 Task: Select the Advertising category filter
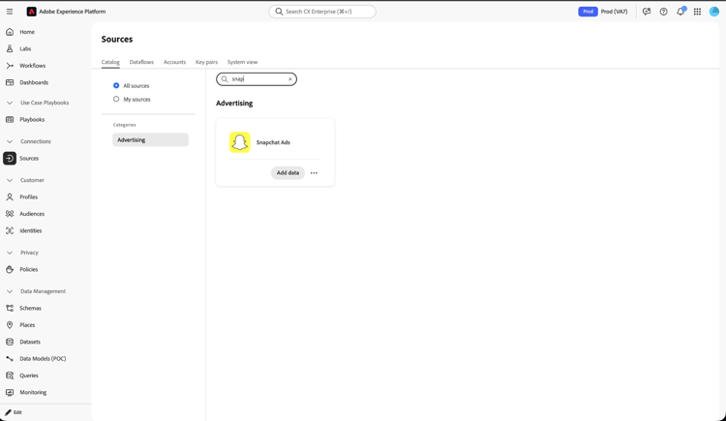tap(150, 140)
